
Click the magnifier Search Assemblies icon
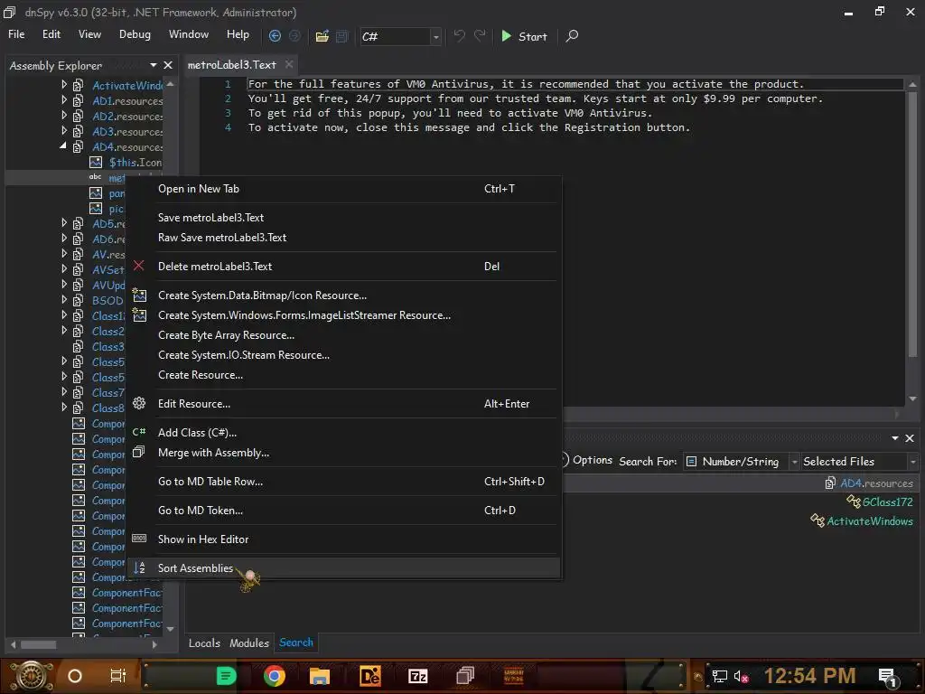572,36
